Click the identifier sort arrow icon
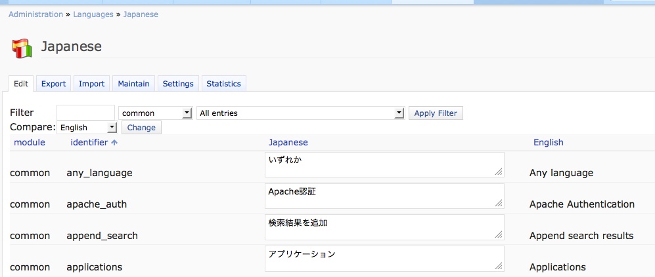Viewport: 655px width, 277px height. tap(114, 143)
